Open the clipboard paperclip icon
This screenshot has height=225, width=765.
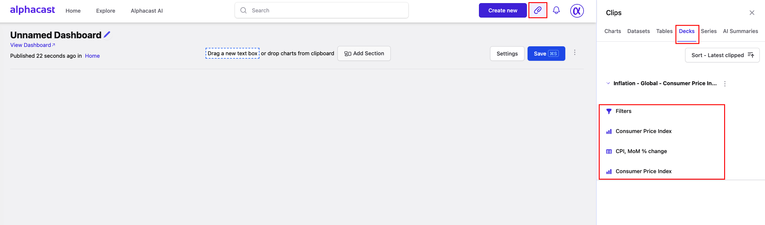pyautogui.click(x=538, y=10)
